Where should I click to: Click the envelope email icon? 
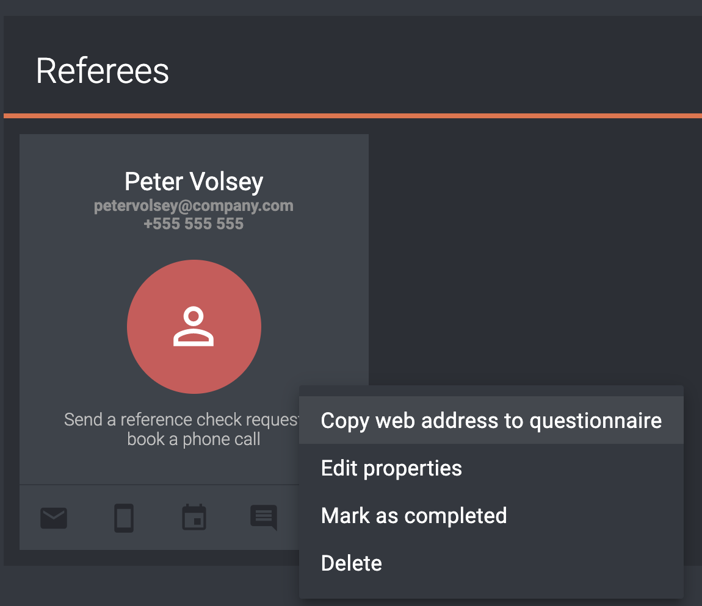[x=54, y=518]
